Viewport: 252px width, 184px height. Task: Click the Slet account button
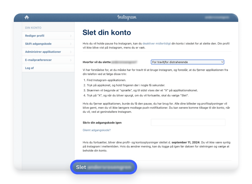pyautogui.click(x=104, y=167)
